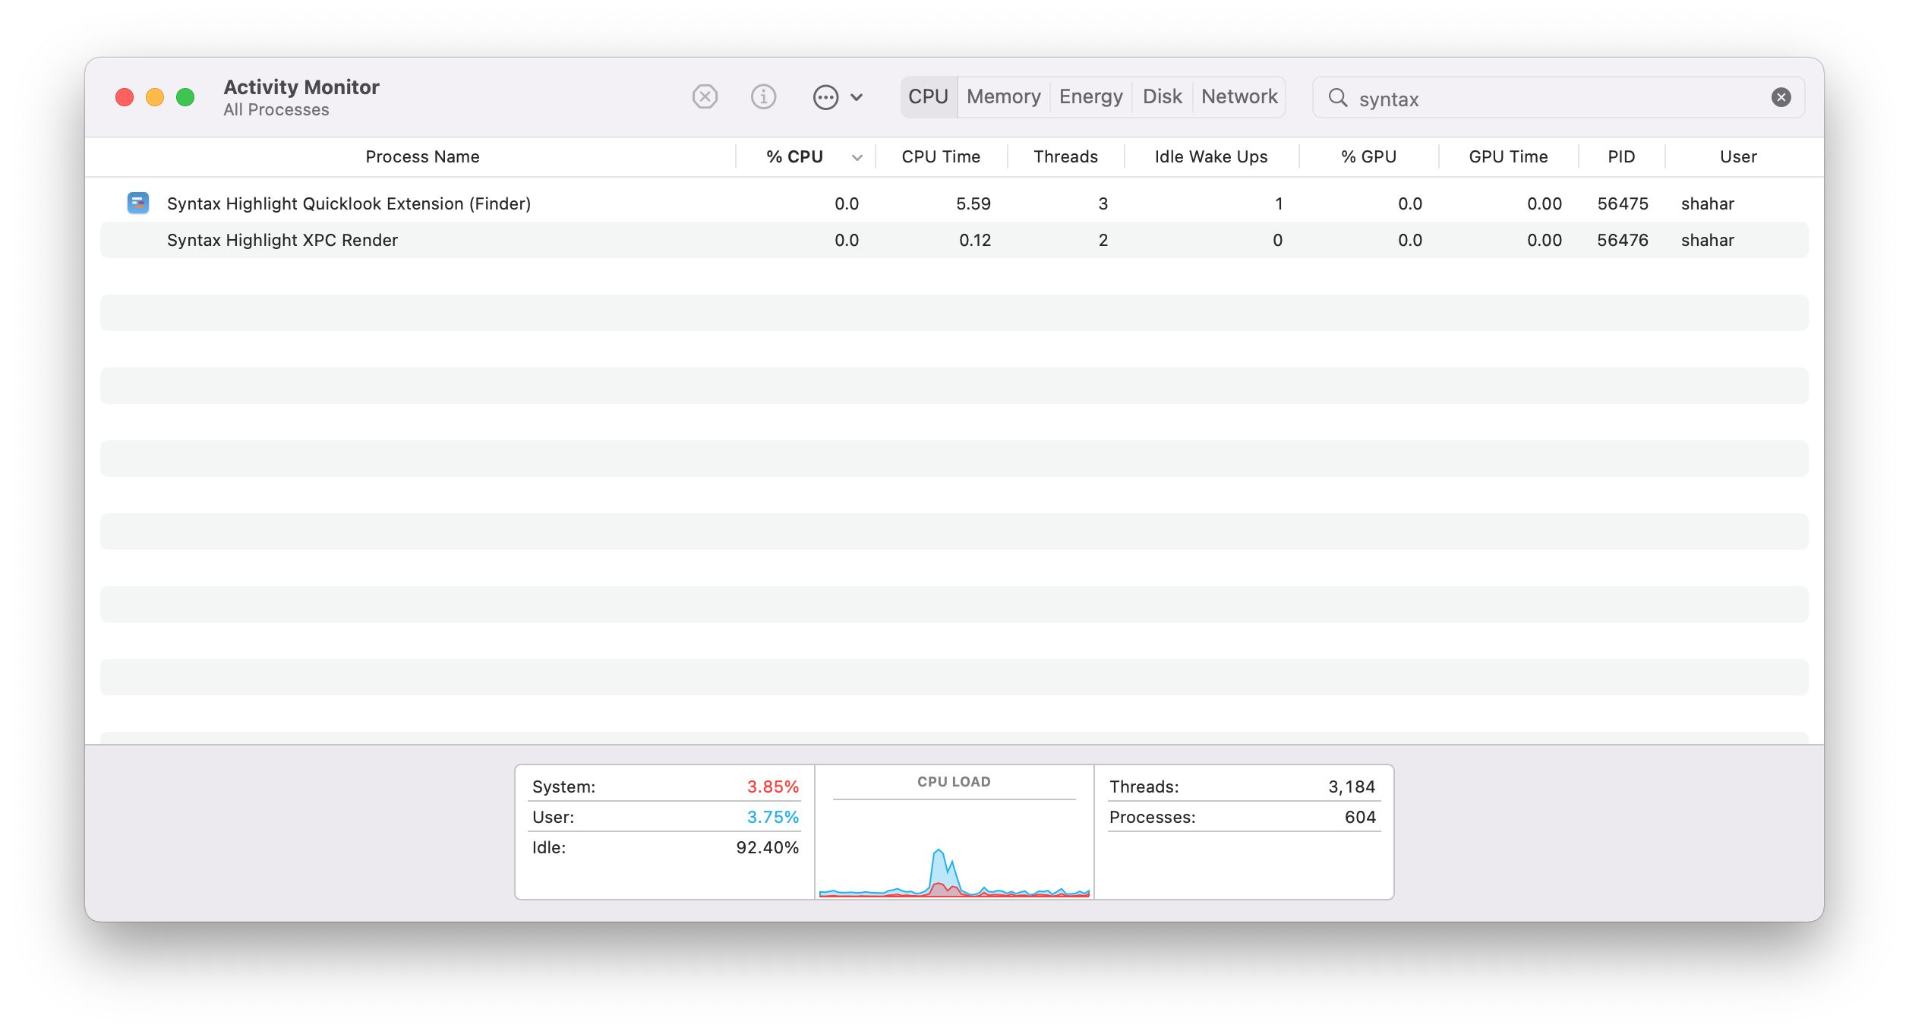Click PID value 56475

[1623, 203]
